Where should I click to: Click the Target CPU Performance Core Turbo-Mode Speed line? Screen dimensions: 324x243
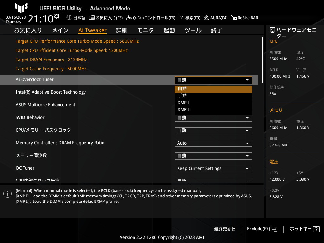(77, 41)
